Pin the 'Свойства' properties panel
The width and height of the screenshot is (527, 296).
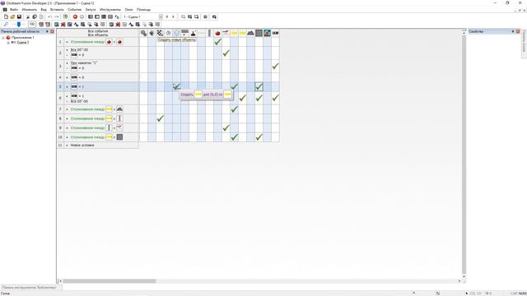[513, 31]
